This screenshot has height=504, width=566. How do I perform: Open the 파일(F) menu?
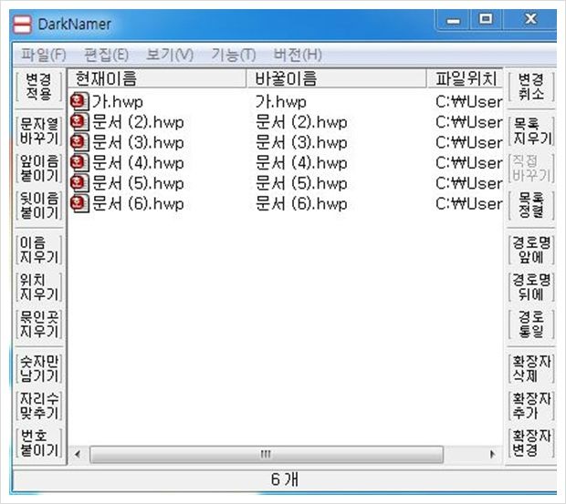[44, 55]
